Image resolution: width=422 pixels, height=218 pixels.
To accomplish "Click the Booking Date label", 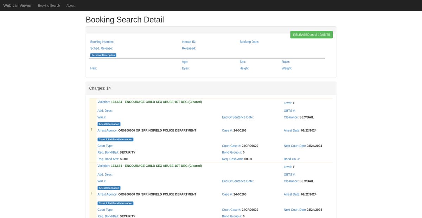I will pyautogui.click(x=249, y=42).
